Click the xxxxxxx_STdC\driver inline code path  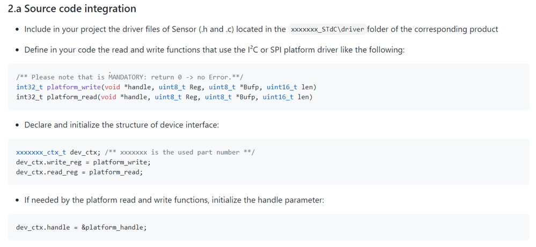click(327, 30)
